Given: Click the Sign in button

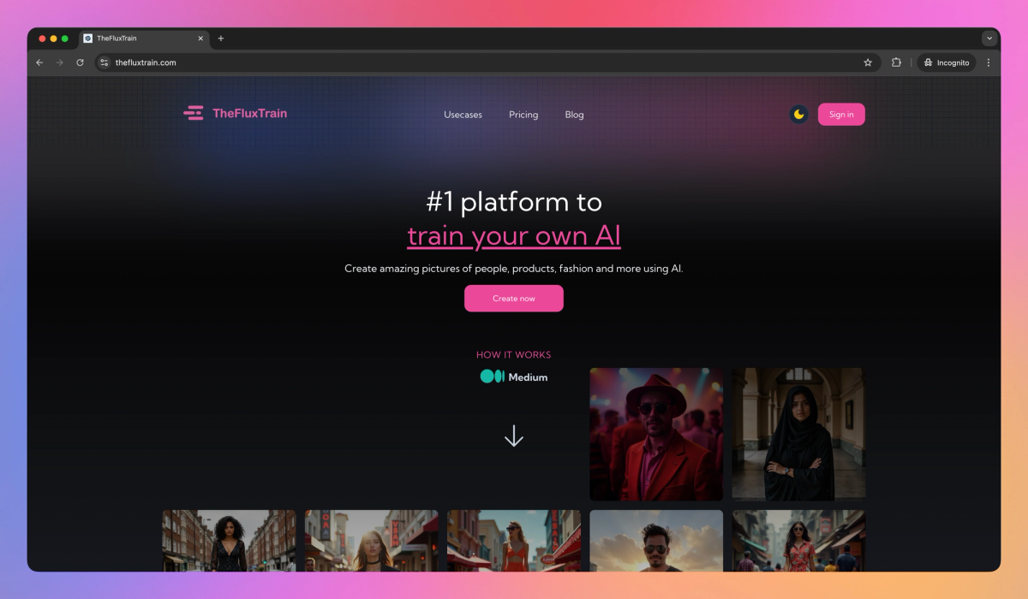Looking at the screenshot, I should [841, 113].
